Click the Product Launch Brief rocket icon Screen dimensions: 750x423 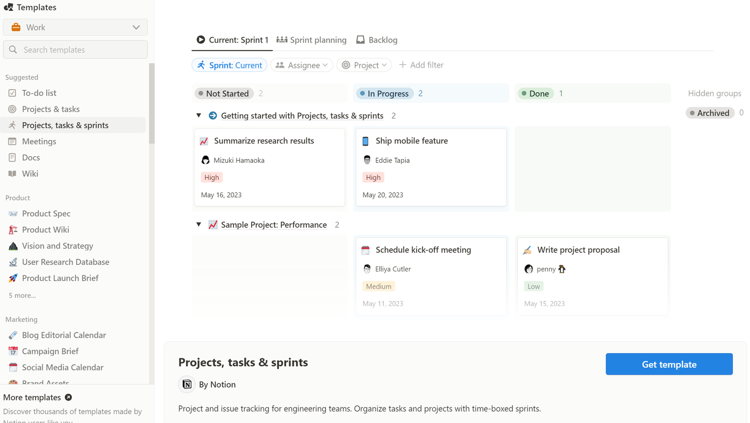pyautogui.click(x=13, y=278)
